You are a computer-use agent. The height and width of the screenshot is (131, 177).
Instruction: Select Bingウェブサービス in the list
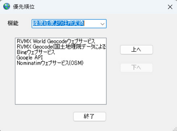click(x=61, y=52)
